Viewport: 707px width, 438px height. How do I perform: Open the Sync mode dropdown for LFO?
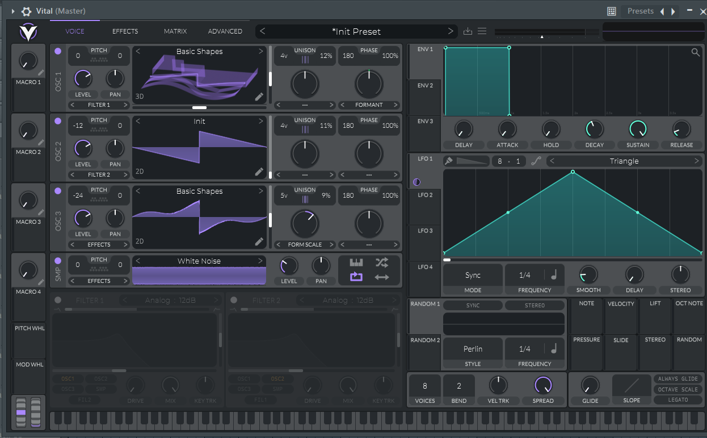pyautogui.click(x=473, y=276)
